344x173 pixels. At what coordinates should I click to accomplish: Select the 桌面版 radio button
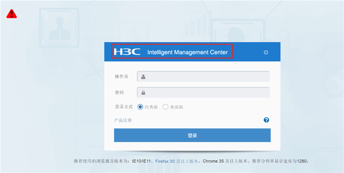pyautogui.click(x=166, y=107)
